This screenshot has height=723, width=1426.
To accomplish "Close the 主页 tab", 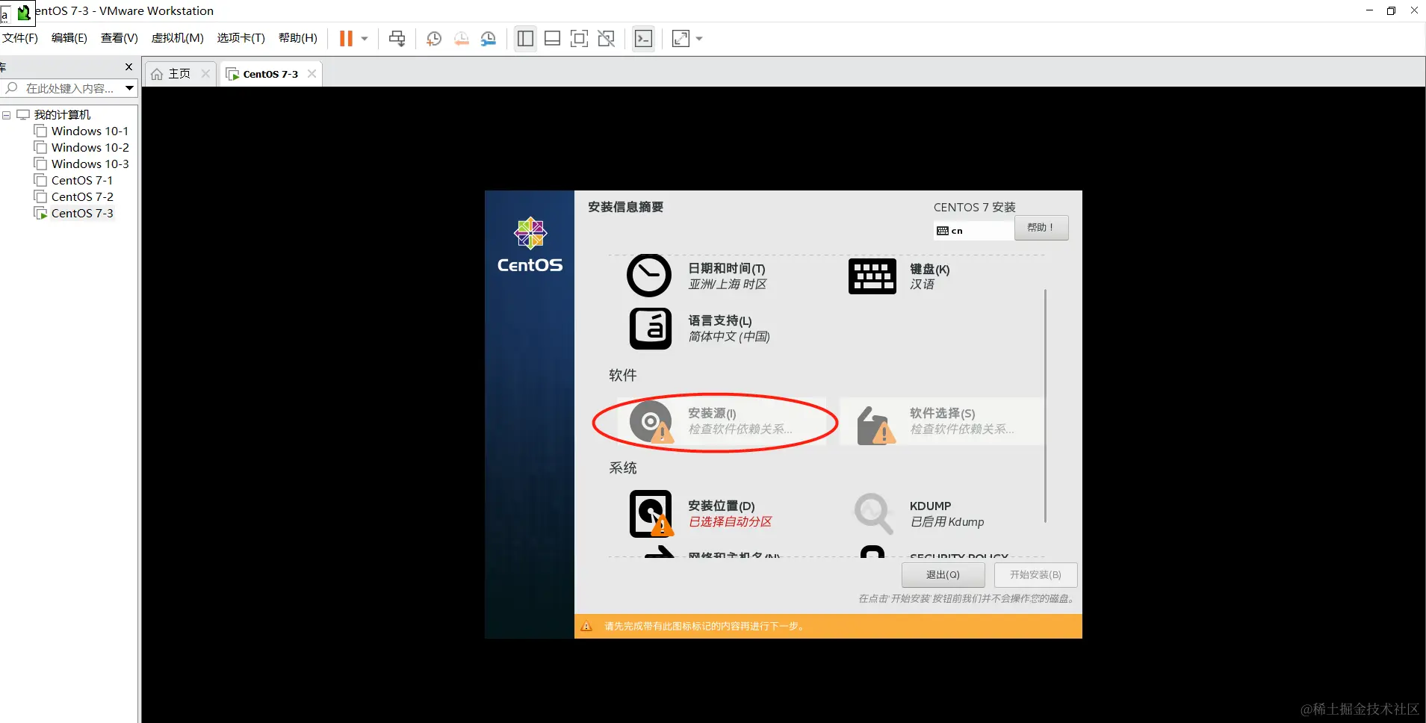I will tap(205, 74).
